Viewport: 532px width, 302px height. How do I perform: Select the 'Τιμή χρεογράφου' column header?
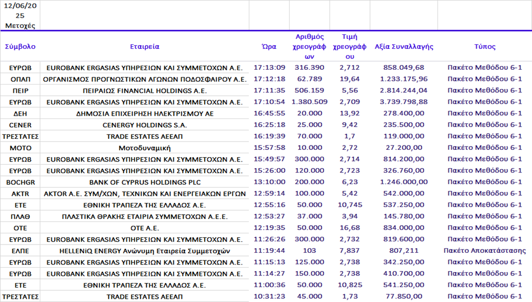coord(350,46)
